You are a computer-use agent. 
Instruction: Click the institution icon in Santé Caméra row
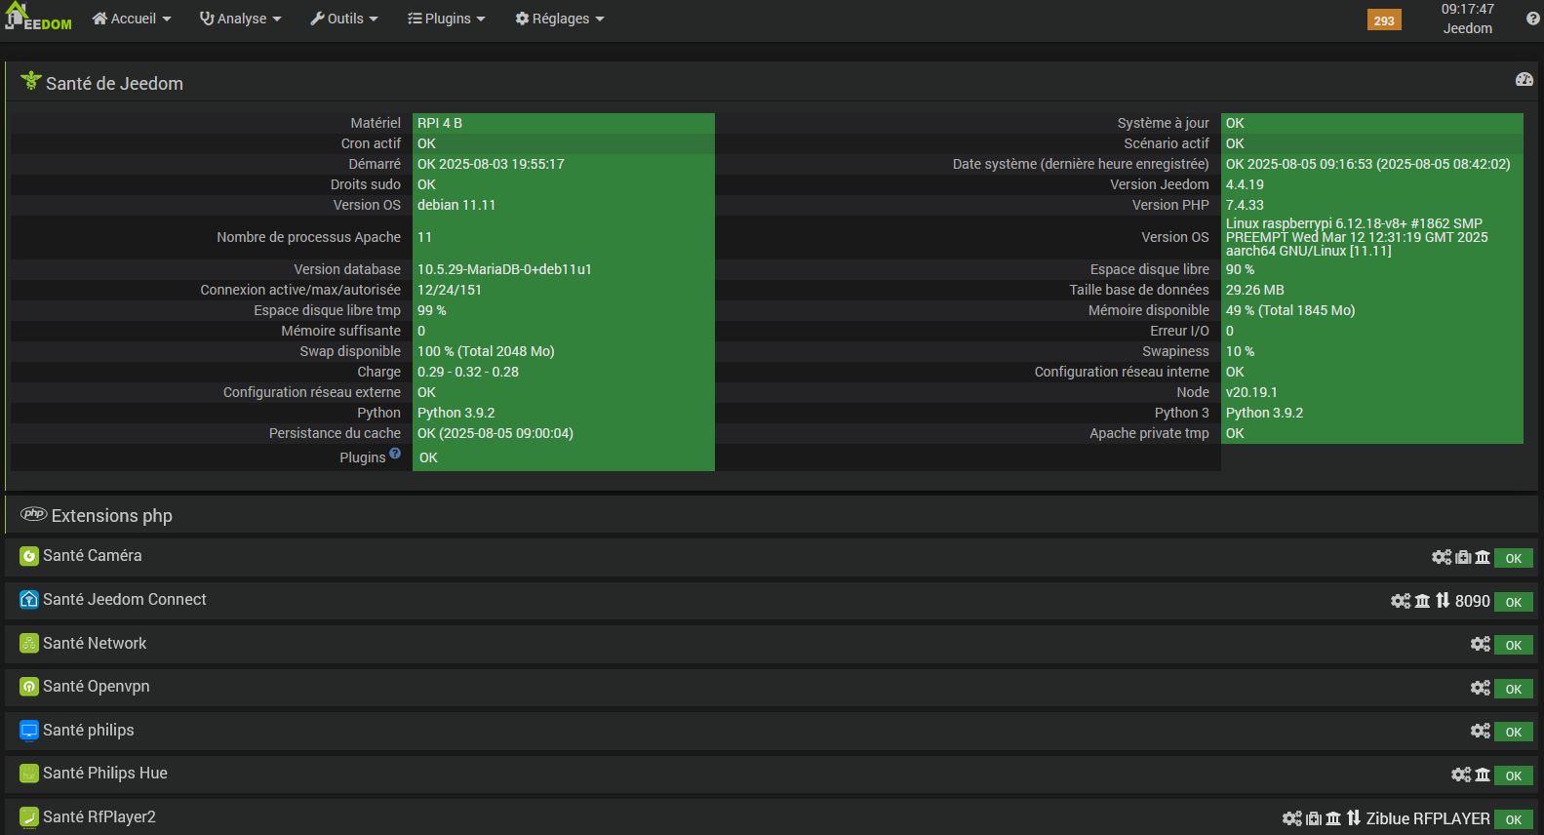[x=1483, y=557]
